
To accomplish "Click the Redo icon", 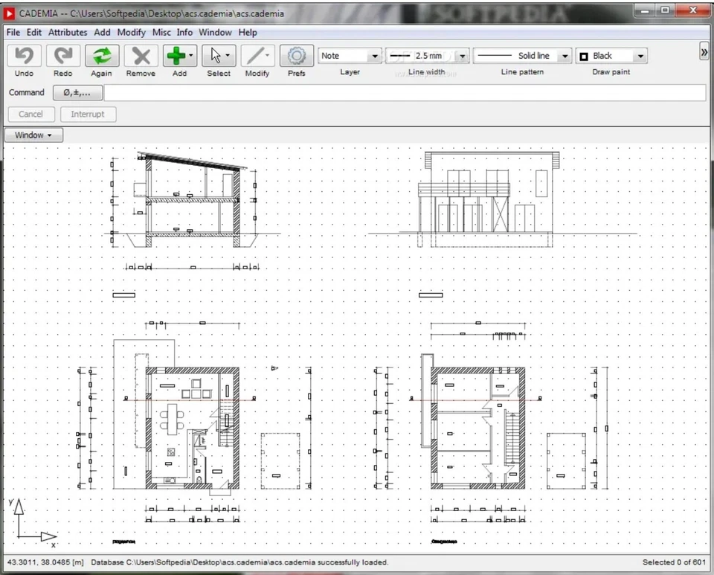I will tap(62, 56).
